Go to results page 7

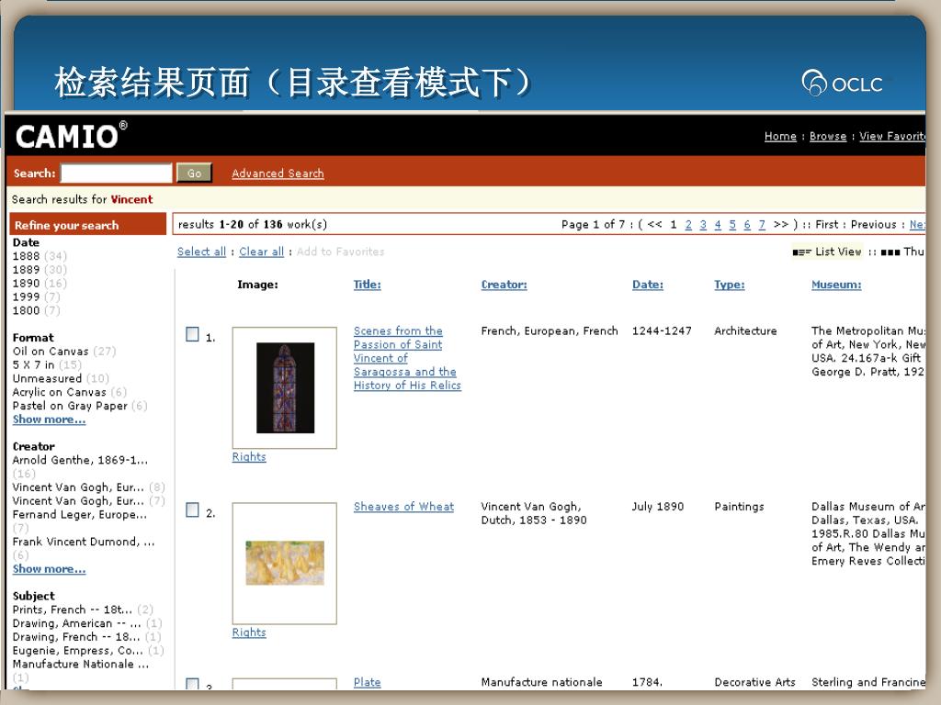[762, 225]
